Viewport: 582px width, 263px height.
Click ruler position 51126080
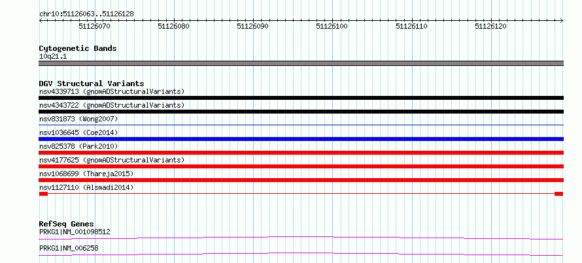pos(174,27)
